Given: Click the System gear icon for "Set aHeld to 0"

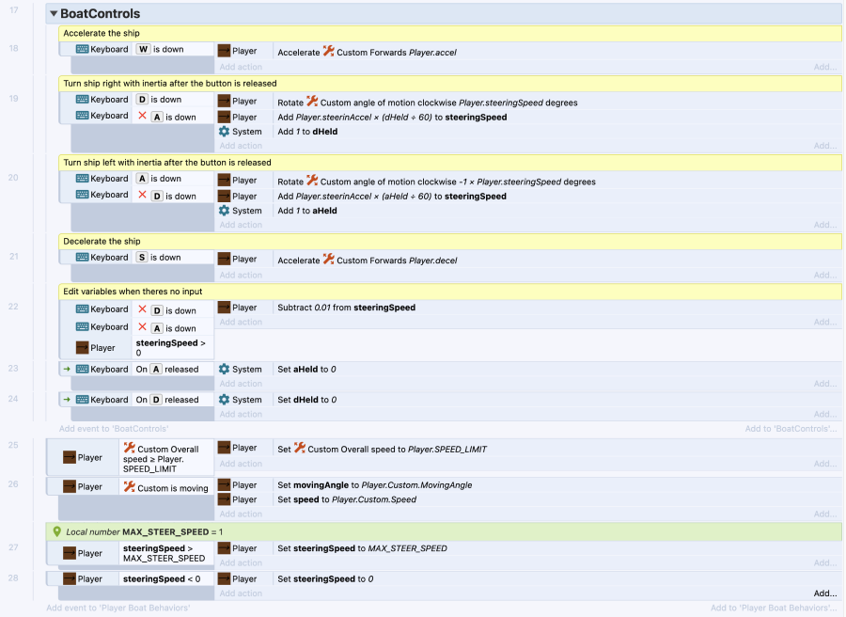Looking at the screenshot, I should 224,370.
